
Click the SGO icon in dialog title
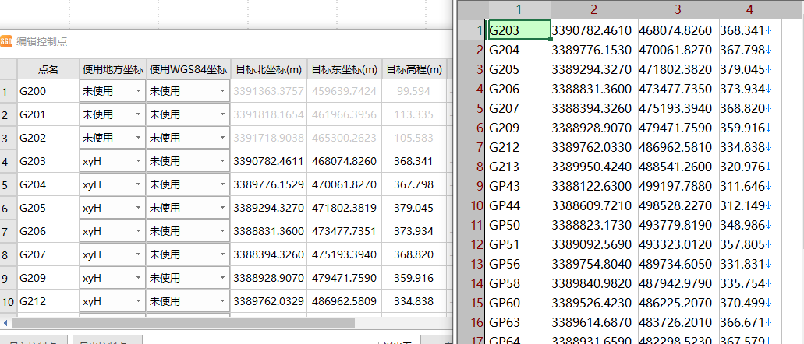tap(6, 42)
